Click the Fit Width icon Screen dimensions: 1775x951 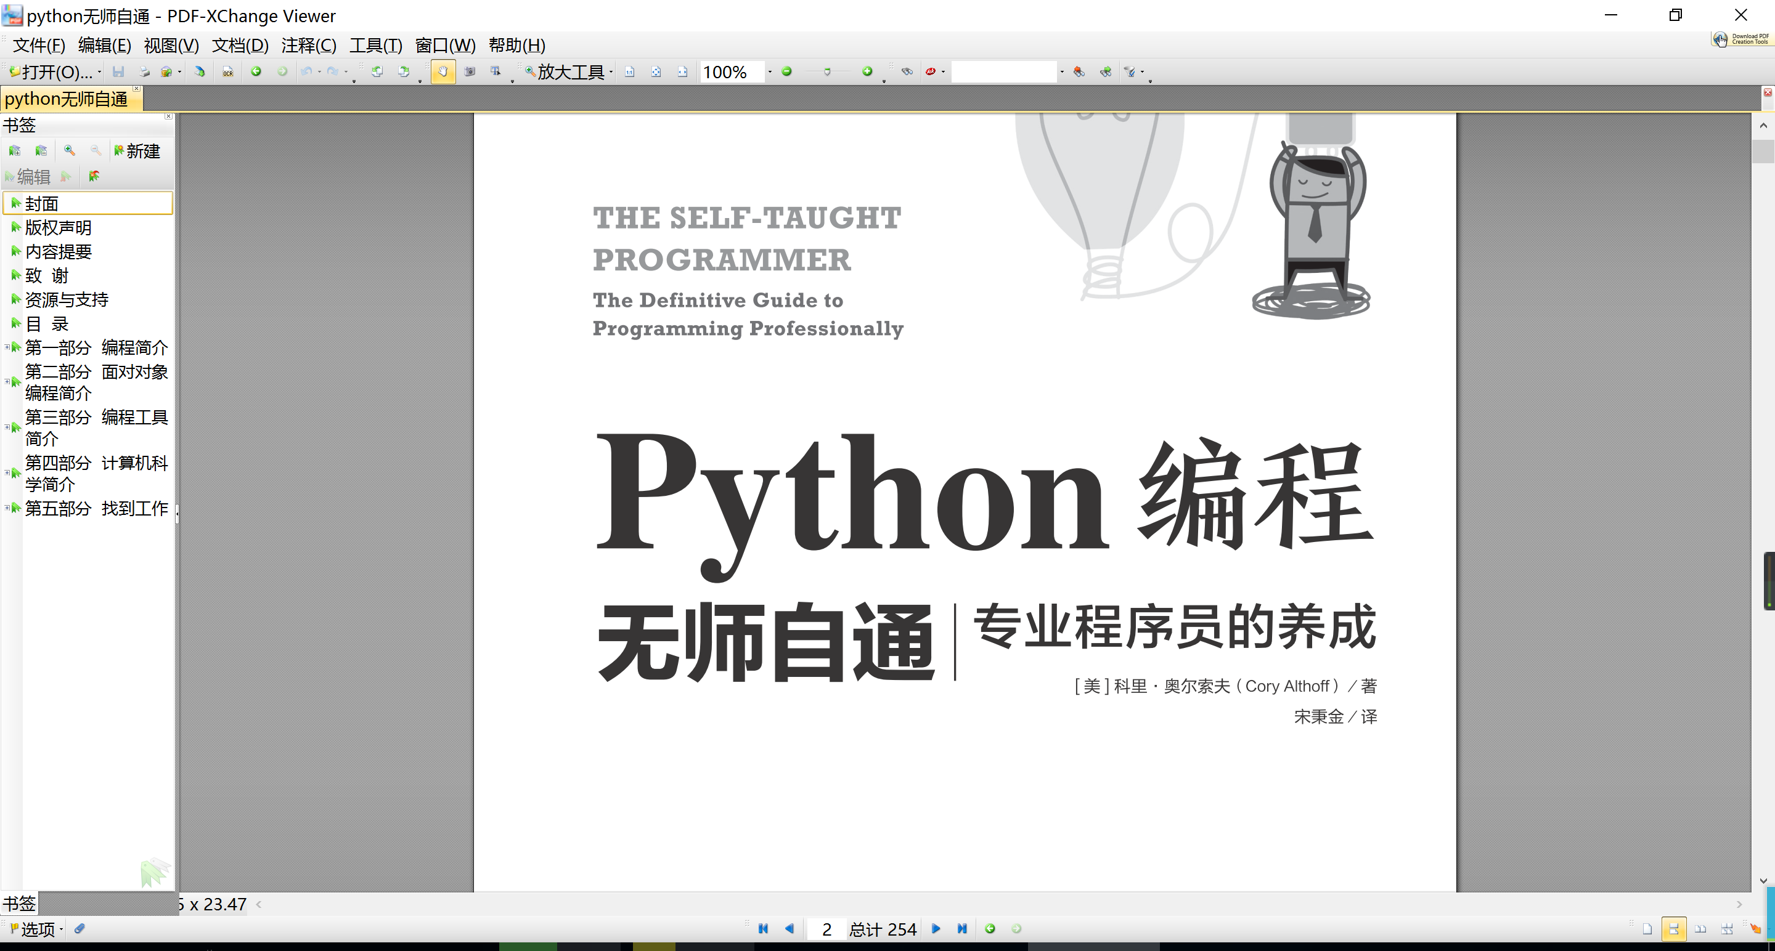[x=682, y=71]
